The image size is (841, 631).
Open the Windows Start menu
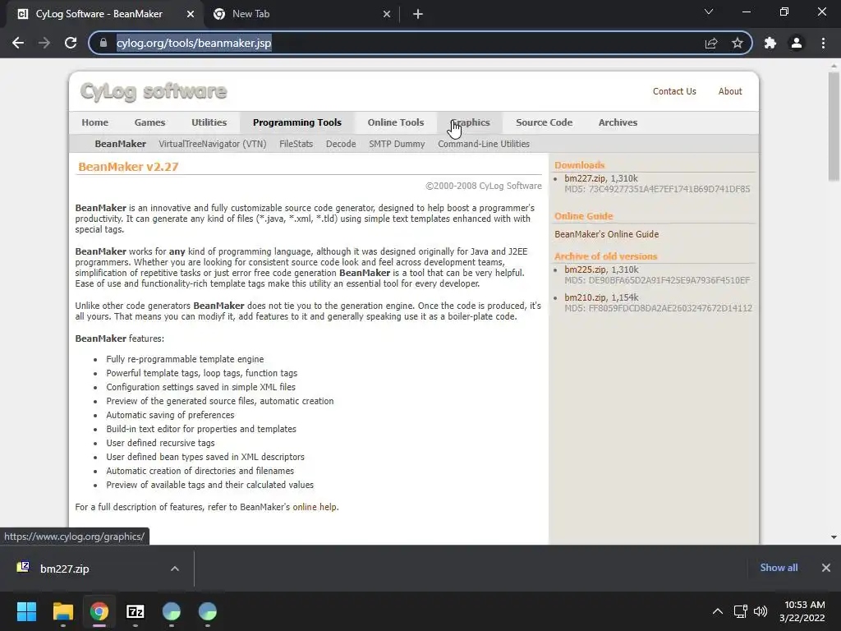click(x=26, y=611)
